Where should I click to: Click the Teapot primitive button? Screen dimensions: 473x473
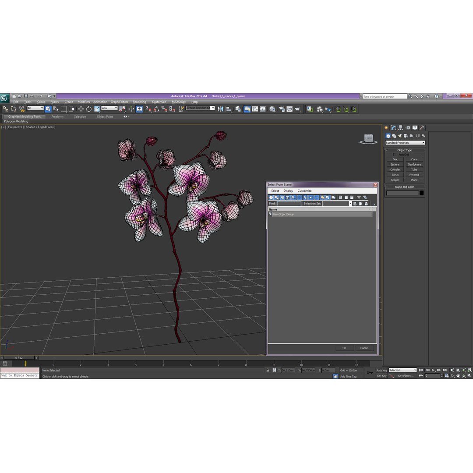coord(395,180)
